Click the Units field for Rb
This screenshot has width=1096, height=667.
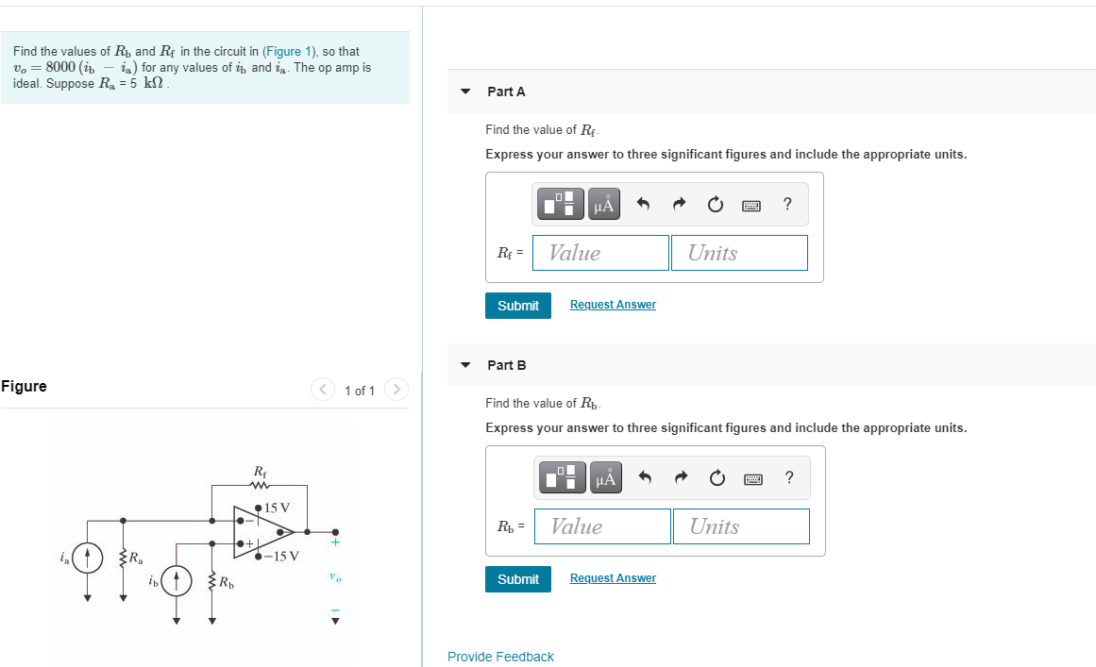point(740,525)
